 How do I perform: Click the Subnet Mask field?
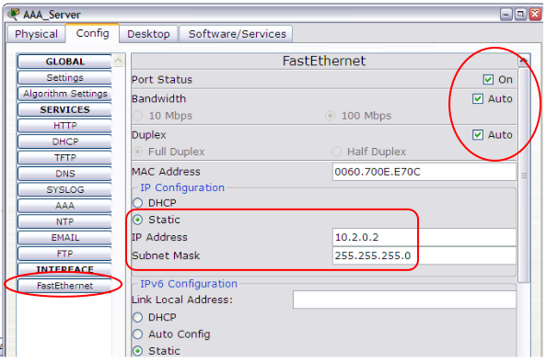[x=424, y=255]
